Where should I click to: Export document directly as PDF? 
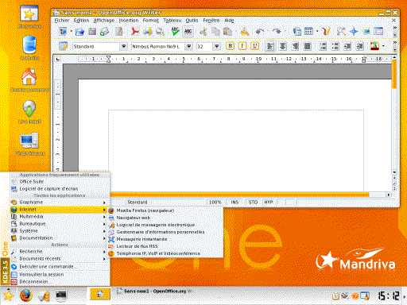point(134,32)
